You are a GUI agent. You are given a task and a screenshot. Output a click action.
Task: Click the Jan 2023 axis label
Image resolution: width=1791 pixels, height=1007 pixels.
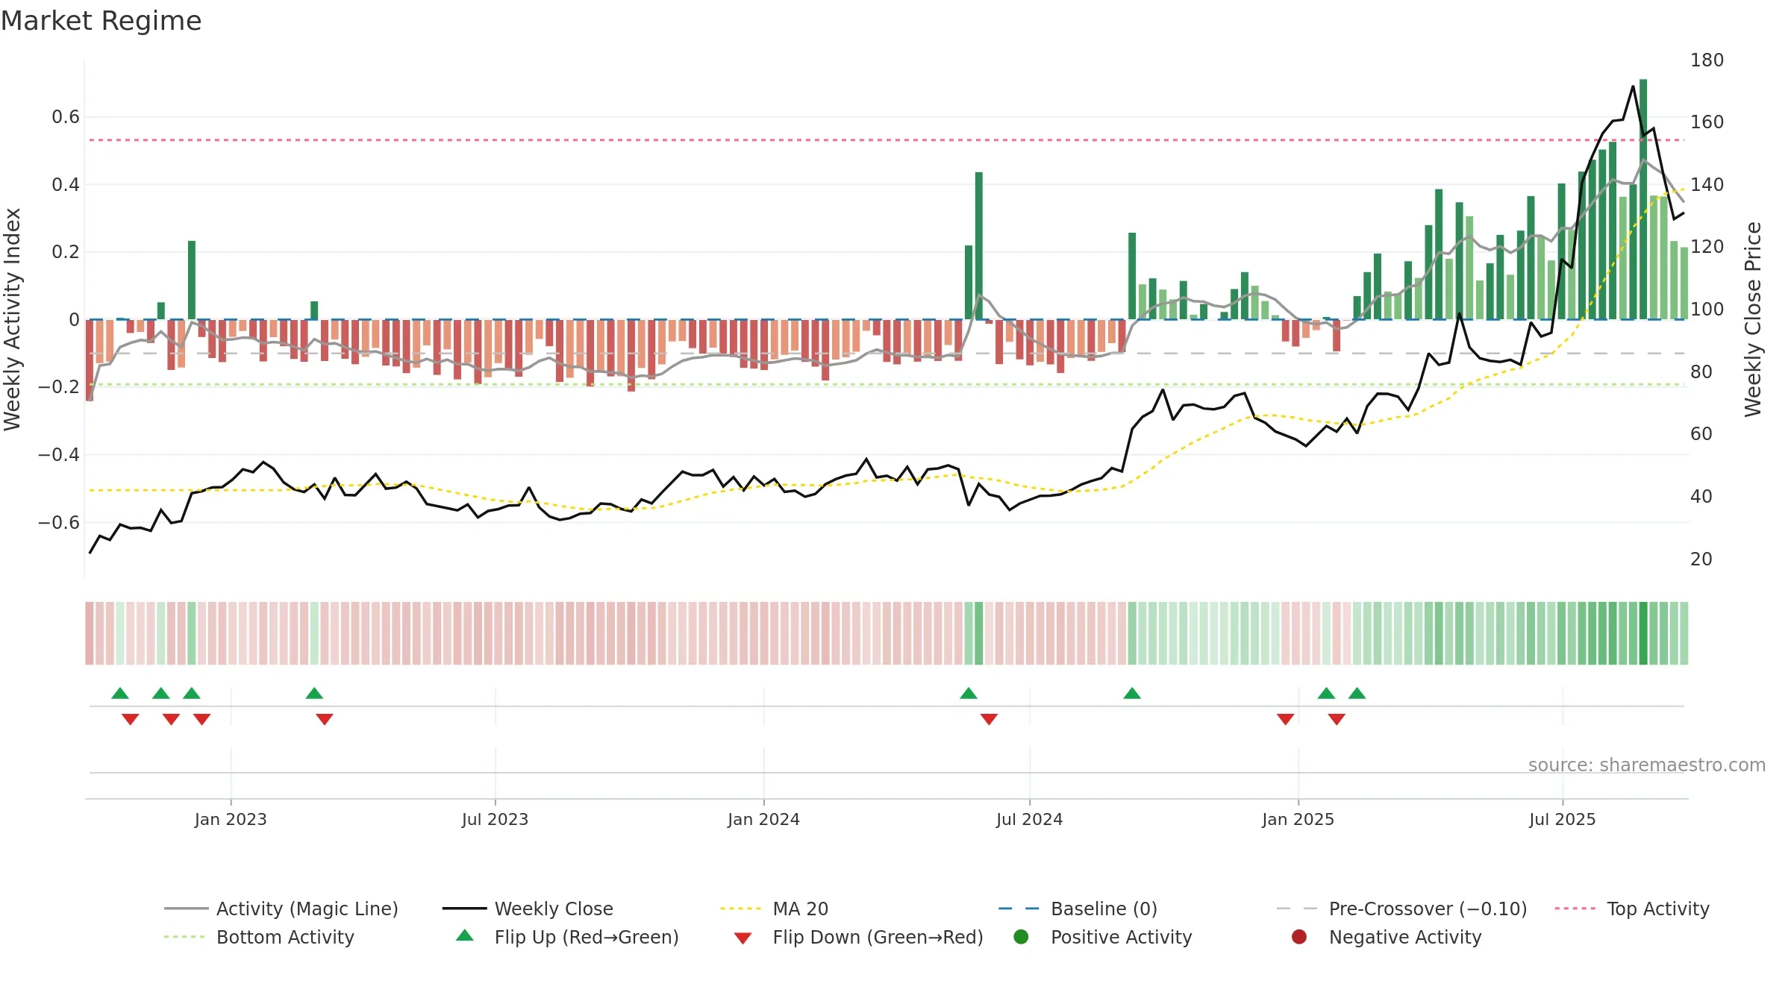coord(231,819)
